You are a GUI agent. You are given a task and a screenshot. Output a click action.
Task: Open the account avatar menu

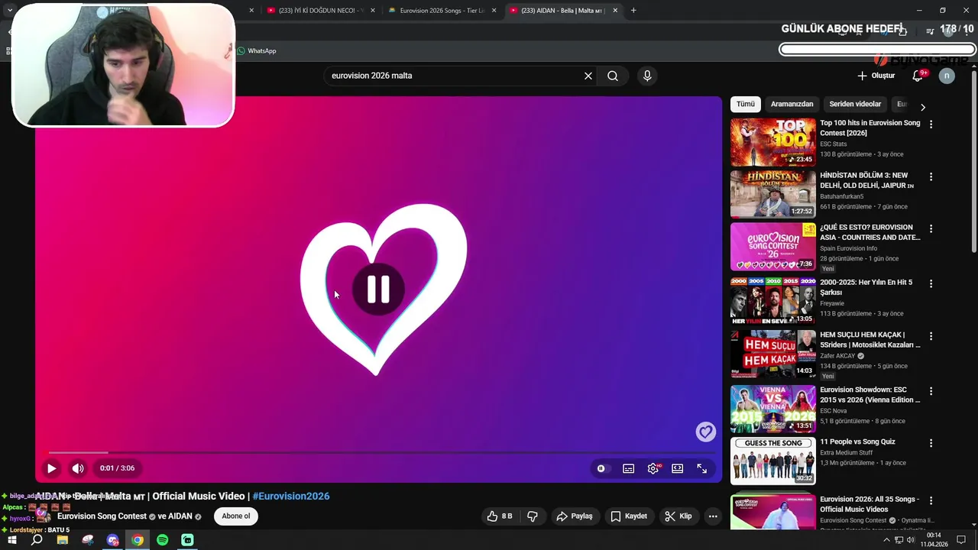[x=947, y=76]
